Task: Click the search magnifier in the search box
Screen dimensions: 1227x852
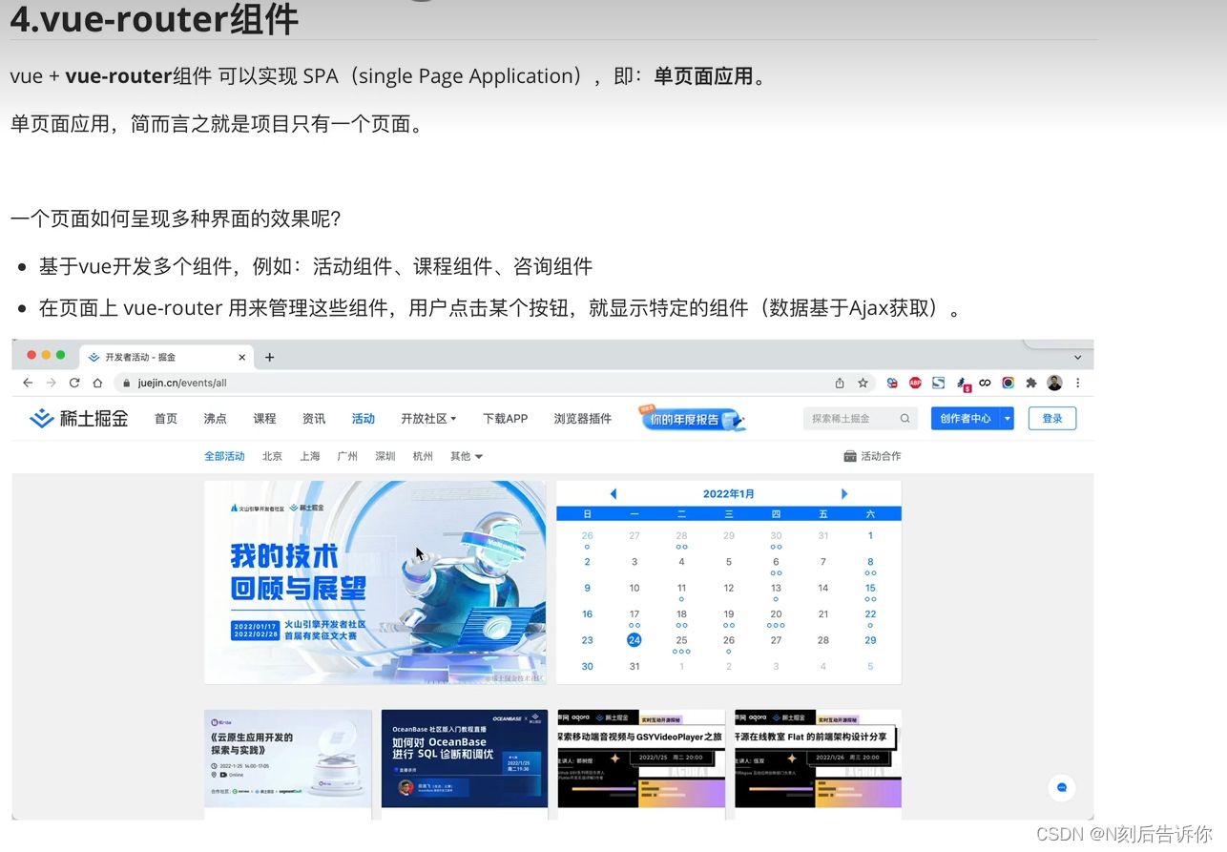Action: (x=905, y=418)
